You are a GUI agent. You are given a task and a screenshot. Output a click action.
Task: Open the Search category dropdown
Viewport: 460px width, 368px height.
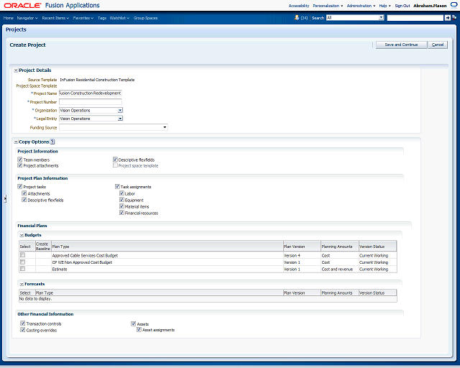380,17
